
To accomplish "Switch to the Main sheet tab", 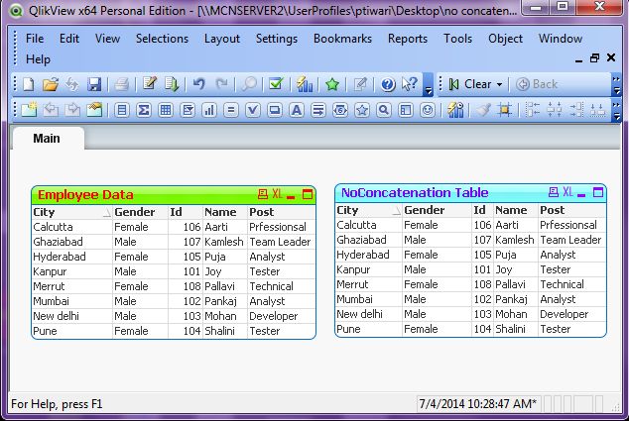I will 47,139.
